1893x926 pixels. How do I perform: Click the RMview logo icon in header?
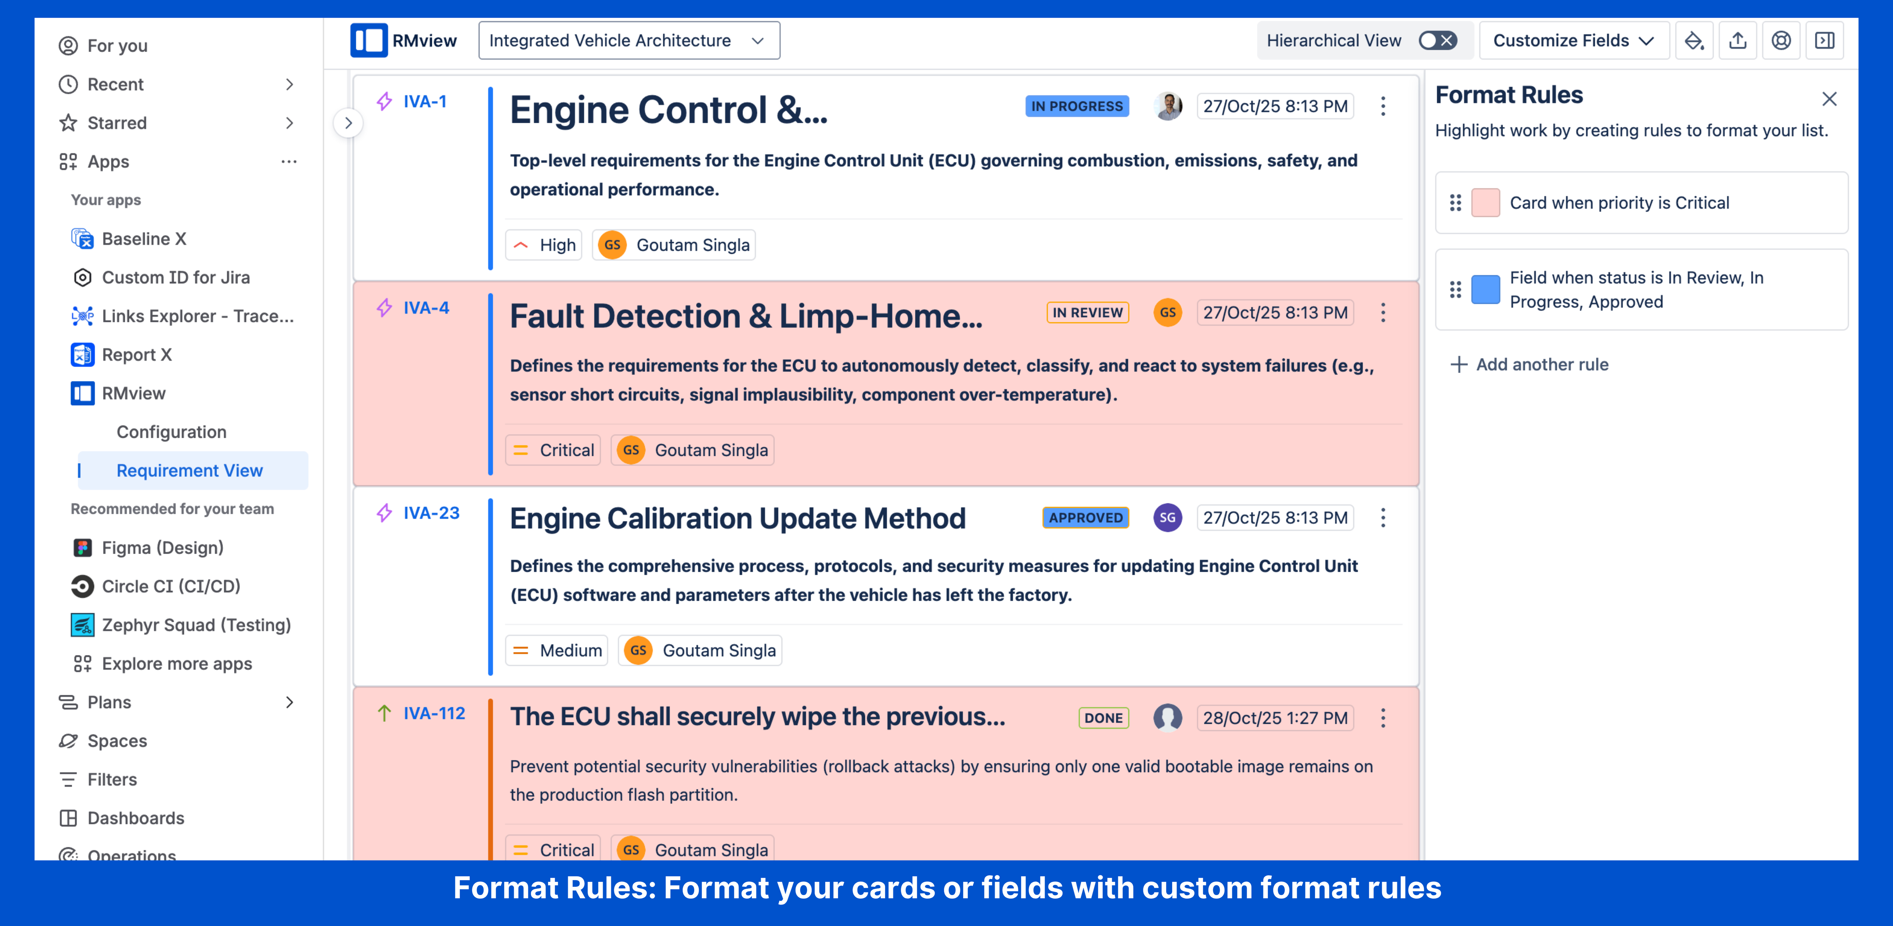[x=368, y=40]
